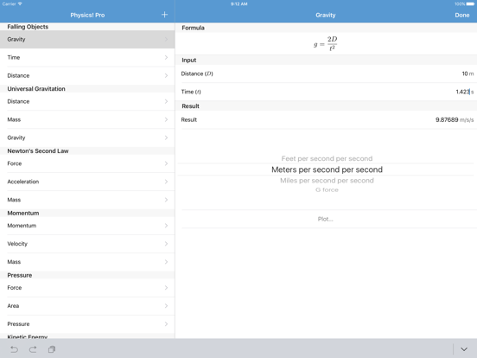Viewport: 477px width, 358px height.
Task: Pick G force in unit picker
Action: click(x=327, y=189)
